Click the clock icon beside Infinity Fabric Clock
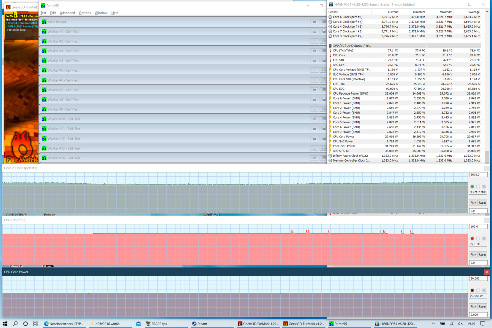This screenshot has height=328, width=492. pyautogui.click(x=330, y=156)
